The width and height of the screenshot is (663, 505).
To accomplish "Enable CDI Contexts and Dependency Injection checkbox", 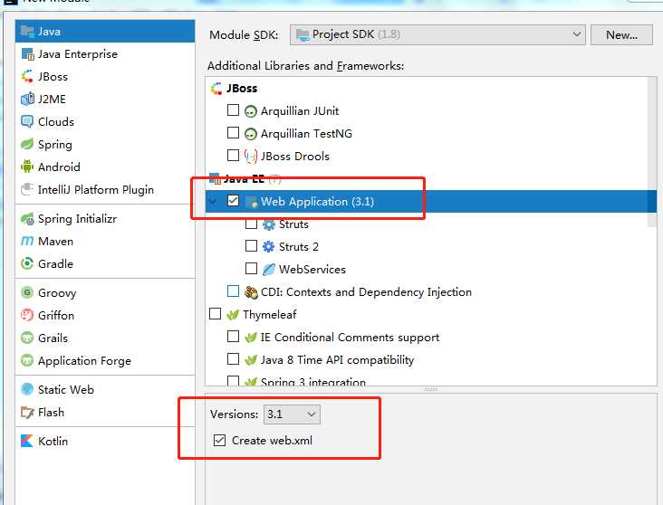I will coord(233,291).
